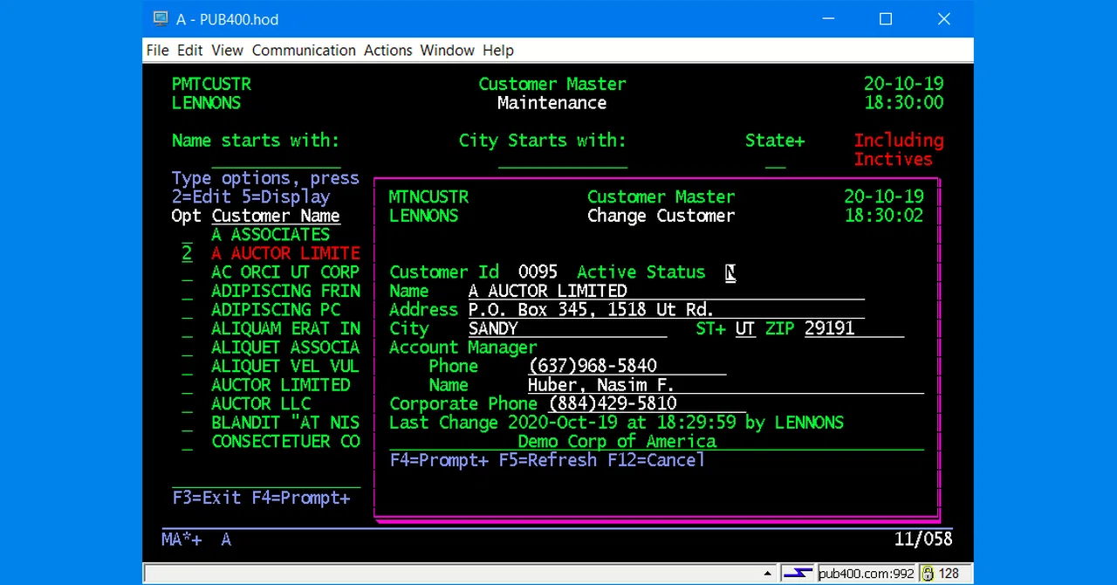The height and width of the screenshot is (585, 1117).
Task: Click option field containing 2 for A AUCTOR
Action: click(x=187, y=253)
